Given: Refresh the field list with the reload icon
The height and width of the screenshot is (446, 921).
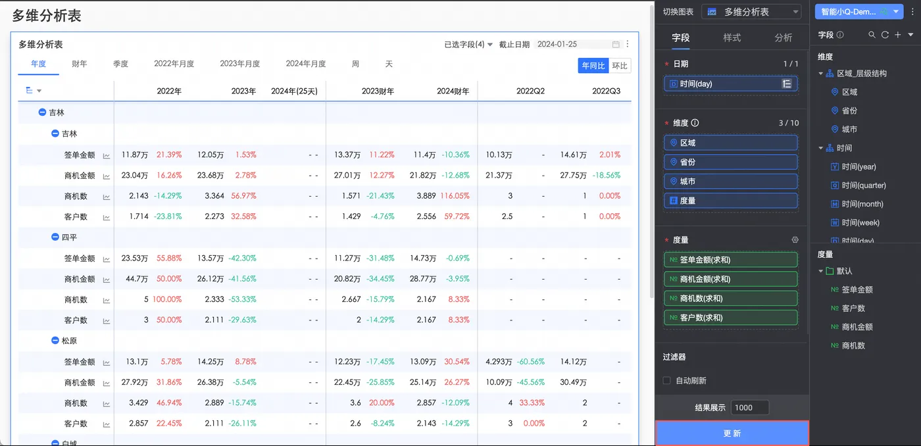Looking at the screenshot, I should [x=885, y=35].
